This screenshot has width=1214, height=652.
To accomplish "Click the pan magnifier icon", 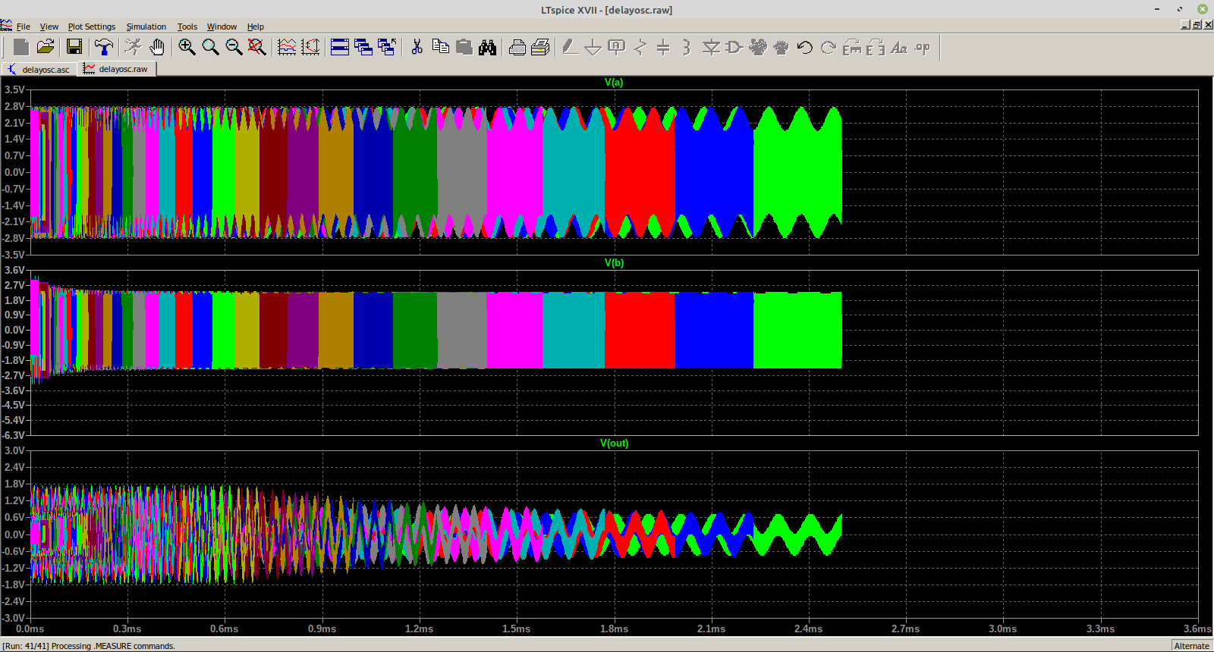I will [x=210, y=47].
